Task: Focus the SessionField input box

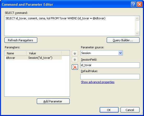Action: click(110, 65)
